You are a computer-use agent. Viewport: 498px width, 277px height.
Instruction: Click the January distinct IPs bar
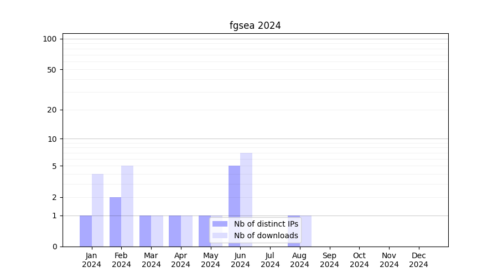(86, 231)
